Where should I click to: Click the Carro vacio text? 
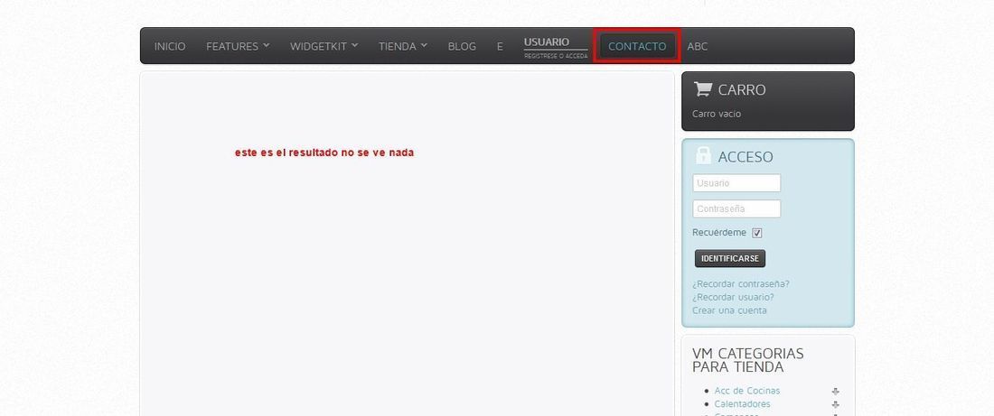(x=717, y=114)
